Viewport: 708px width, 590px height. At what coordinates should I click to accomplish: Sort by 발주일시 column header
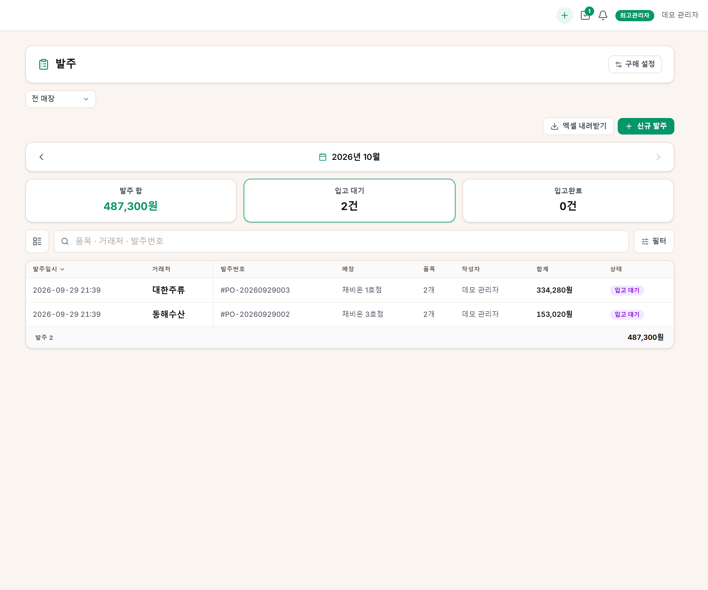(x=49, y=269)
